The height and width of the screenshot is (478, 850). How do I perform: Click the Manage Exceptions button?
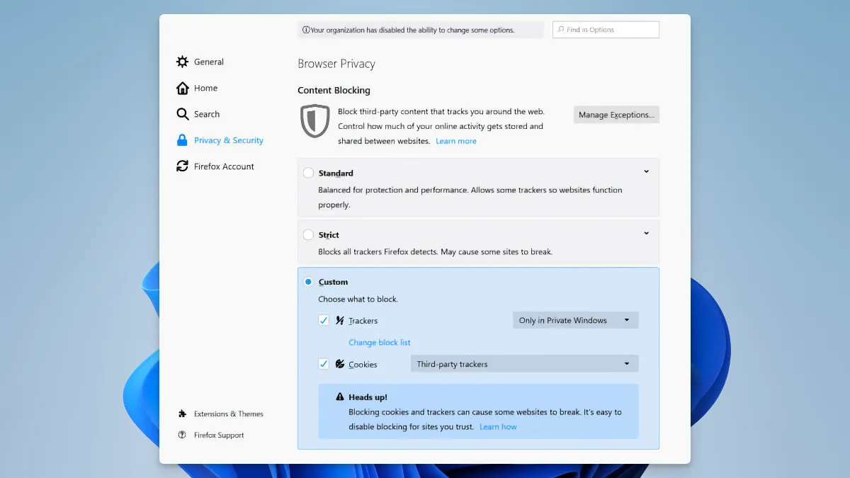click(616, 115)
